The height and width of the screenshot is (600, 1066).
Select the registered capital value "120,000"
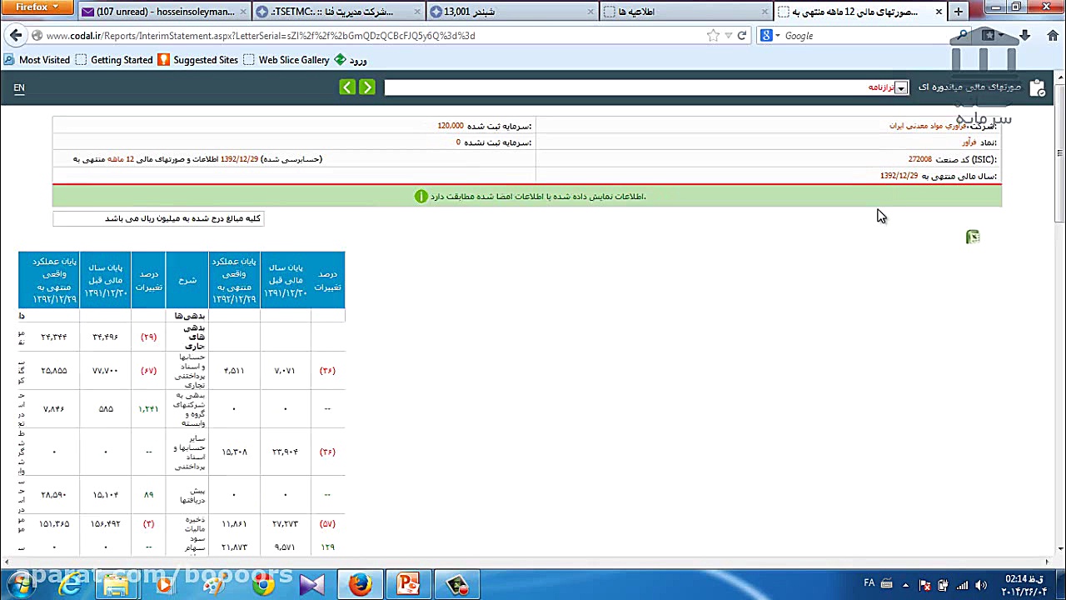click(x=451, y=126)
